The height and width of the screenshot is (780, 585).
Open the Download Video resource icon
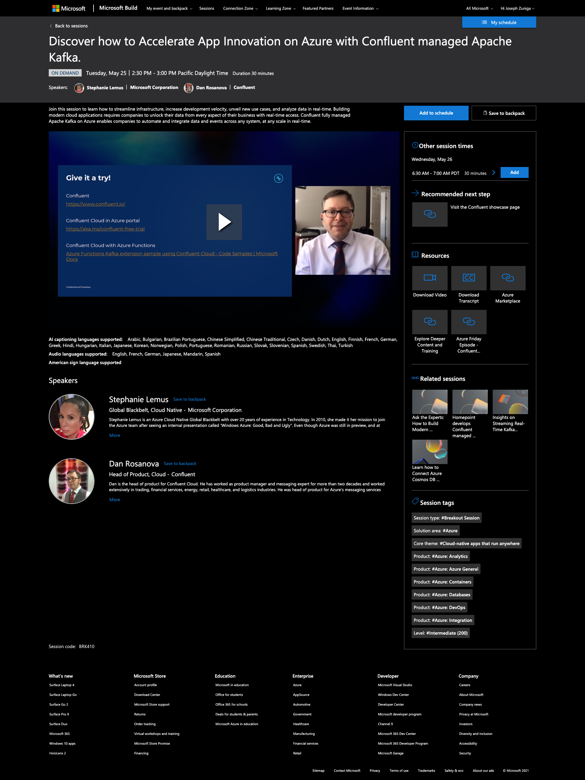pyautogui.click(x=430, y=278)
